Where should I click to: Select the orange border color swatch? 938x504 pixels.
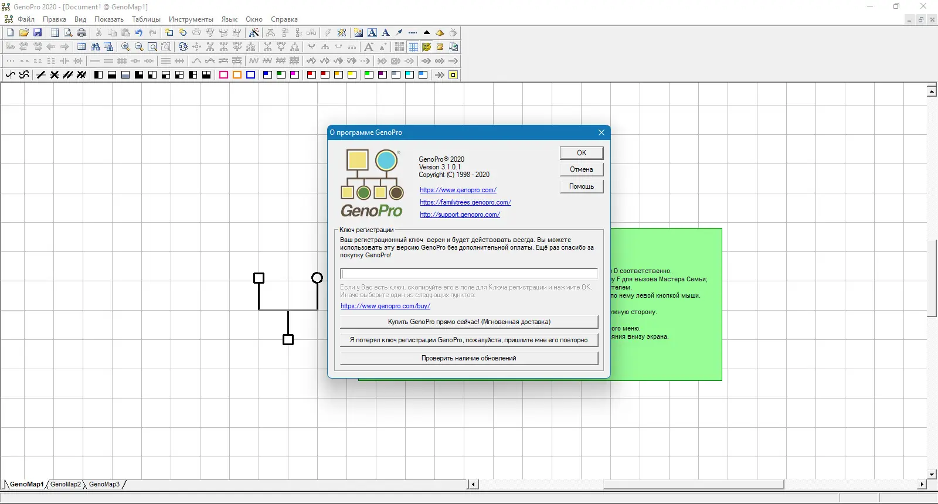click(237, 75)
